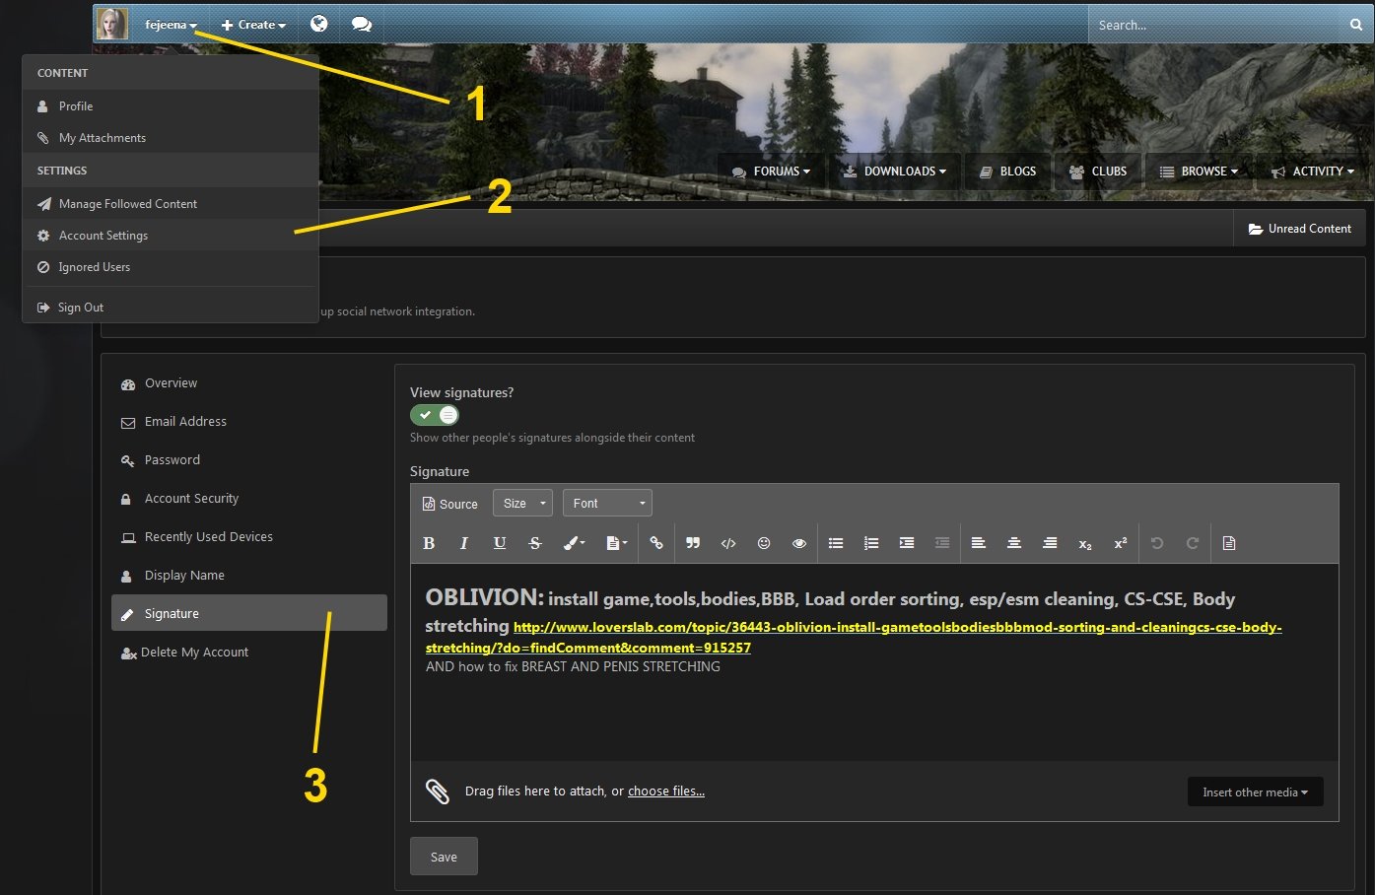Expand the ACTIVITY navigation menu
Image resolution: width=1375 pixels, height=895 pixels.
(x=1312, y=172)
